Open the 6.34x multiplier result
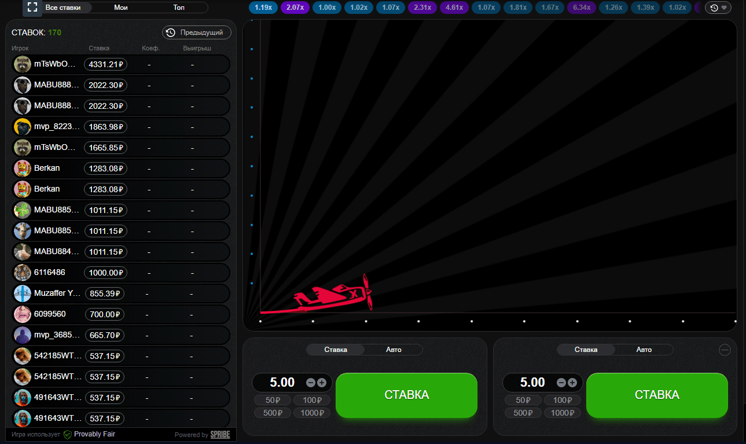This screenshot has height=444, width=746. point(580,8)
